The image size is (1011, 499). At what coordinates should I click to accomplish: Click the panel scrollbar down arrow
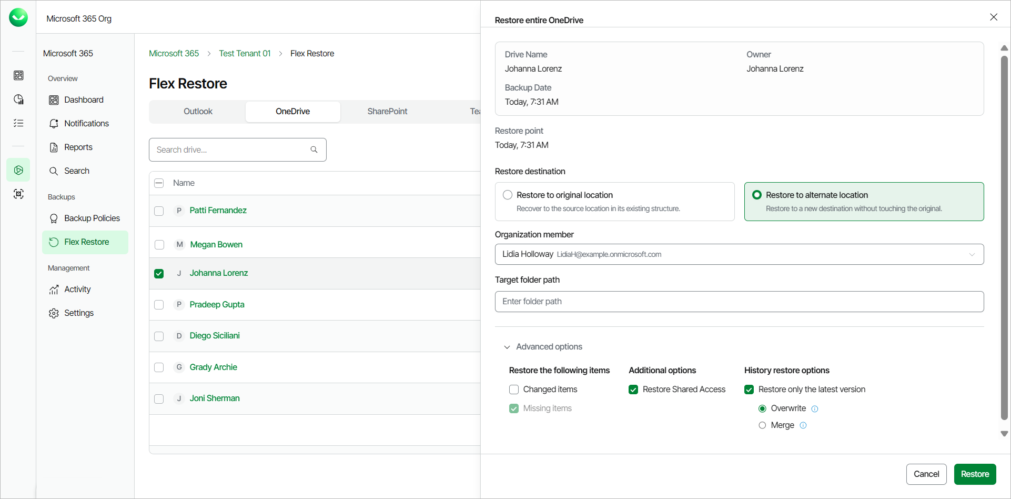(1004, 434)
